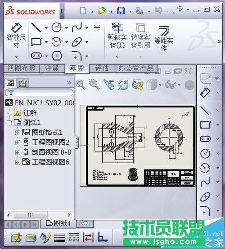Click the 3D drawing view icon
The height and width of the screenshot is (249, 225).
coord(137,84)
